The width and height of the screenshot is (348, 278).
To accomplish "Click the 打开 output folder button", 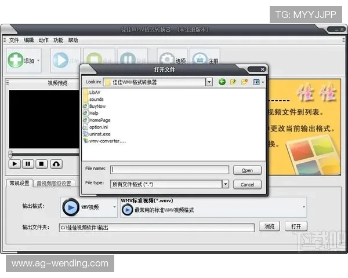I will tap(296, 226).
